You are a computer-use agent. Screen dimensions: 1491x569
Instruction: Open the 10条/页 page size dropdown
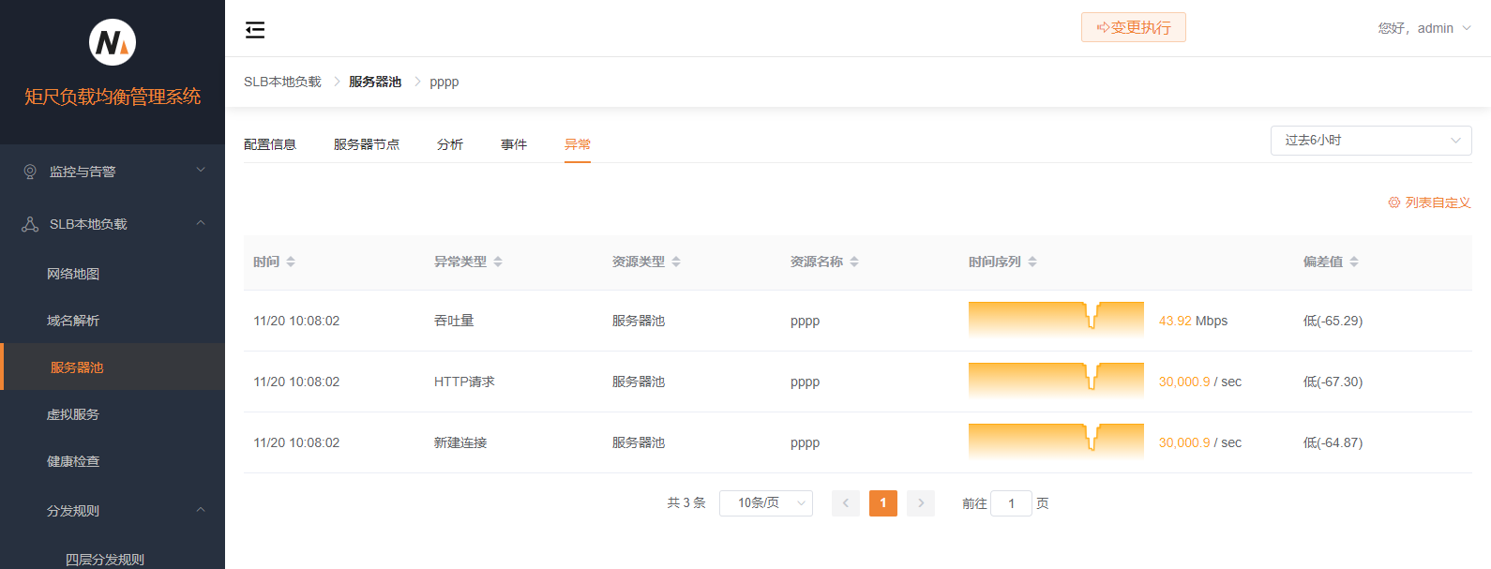click(x=765, y=503)
